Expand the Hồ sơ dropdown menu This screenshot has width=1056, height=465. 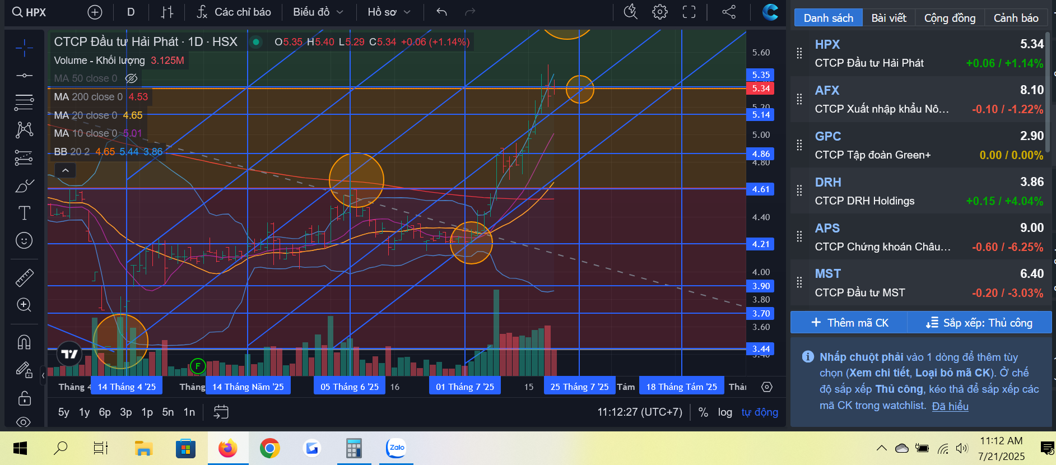click(x=389, y=12)
